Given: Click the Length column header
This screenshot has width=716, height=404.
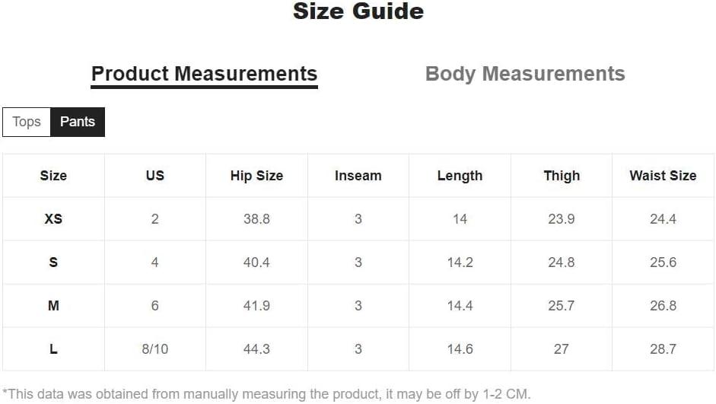Looking at the screenshot, I should (x=460, y=176).
